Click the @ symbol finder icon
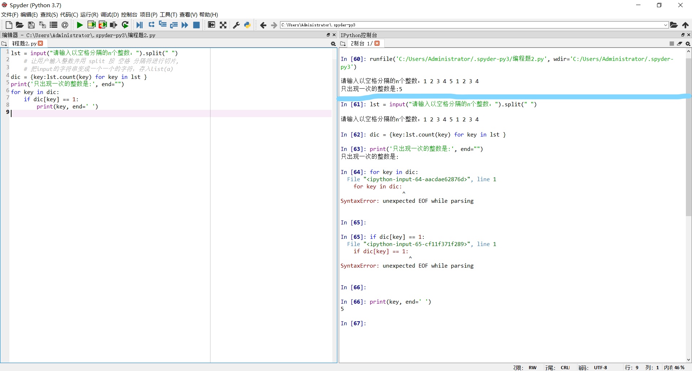This screenshot has height=371, width=692. [65, 25]
